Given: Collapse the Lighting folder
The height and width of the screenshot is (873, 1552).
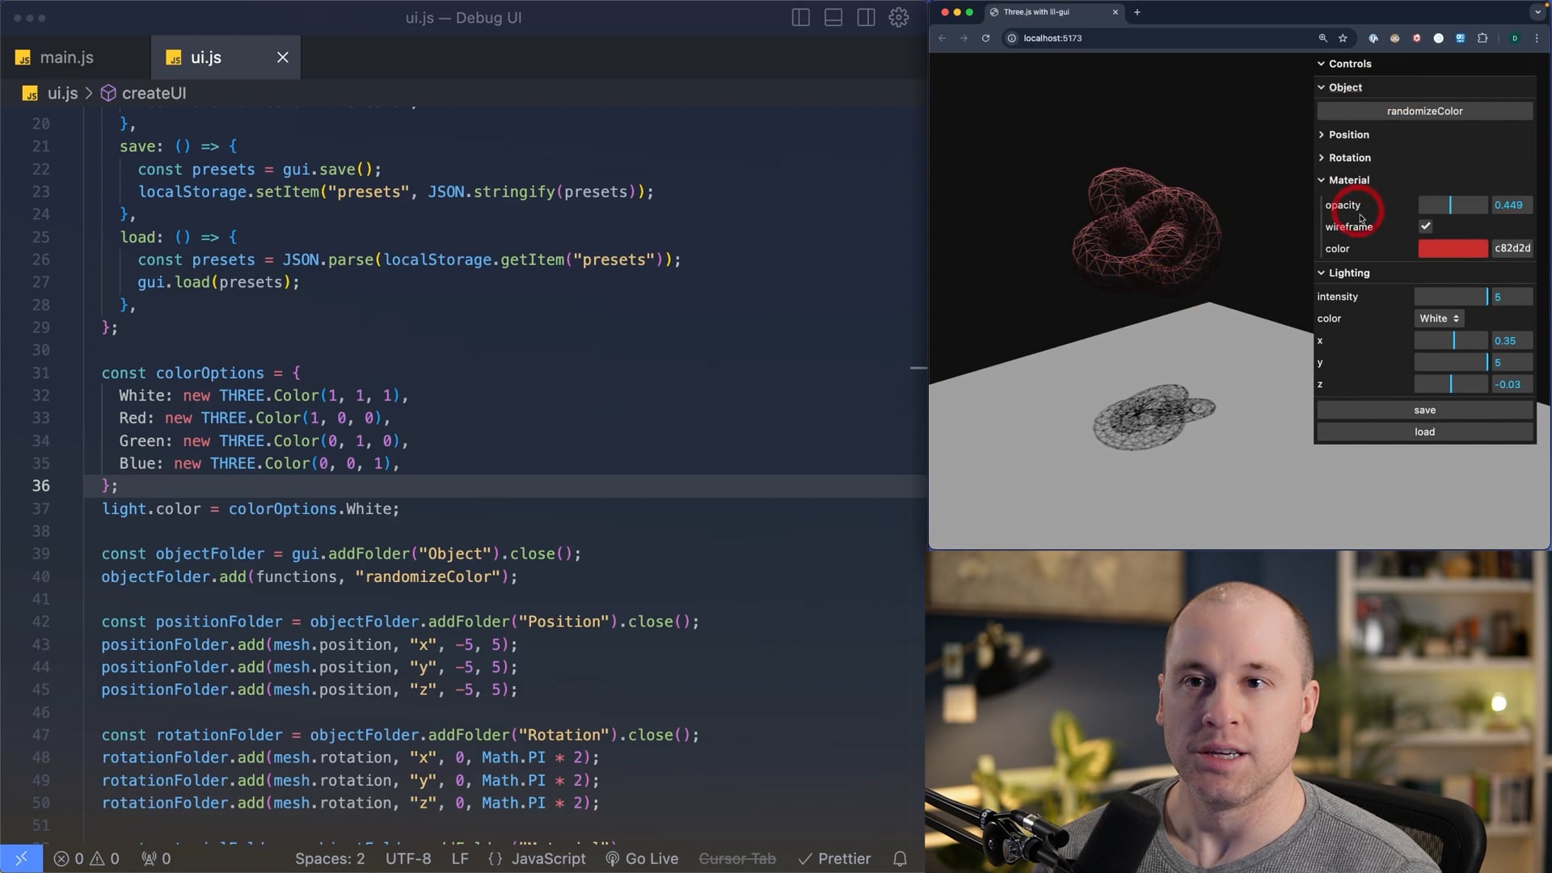Looking at the screenshot, I should (x=1425, y=273).
